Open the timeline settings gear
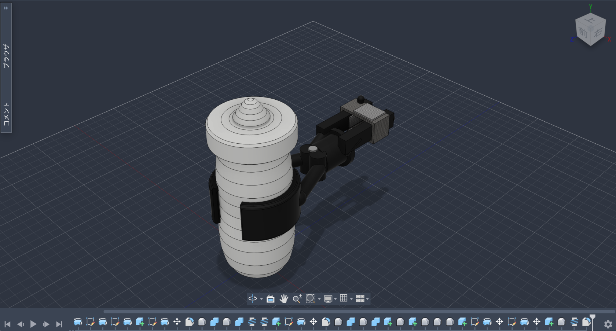 click(608, 324)
